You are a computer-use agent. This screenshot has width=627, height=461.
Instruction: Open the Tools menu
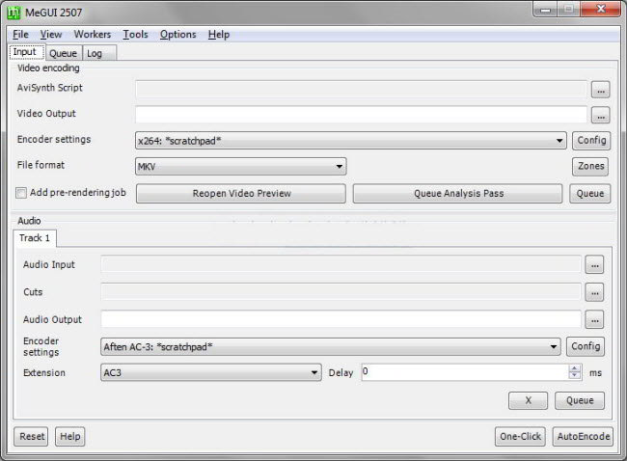[135, 35]
